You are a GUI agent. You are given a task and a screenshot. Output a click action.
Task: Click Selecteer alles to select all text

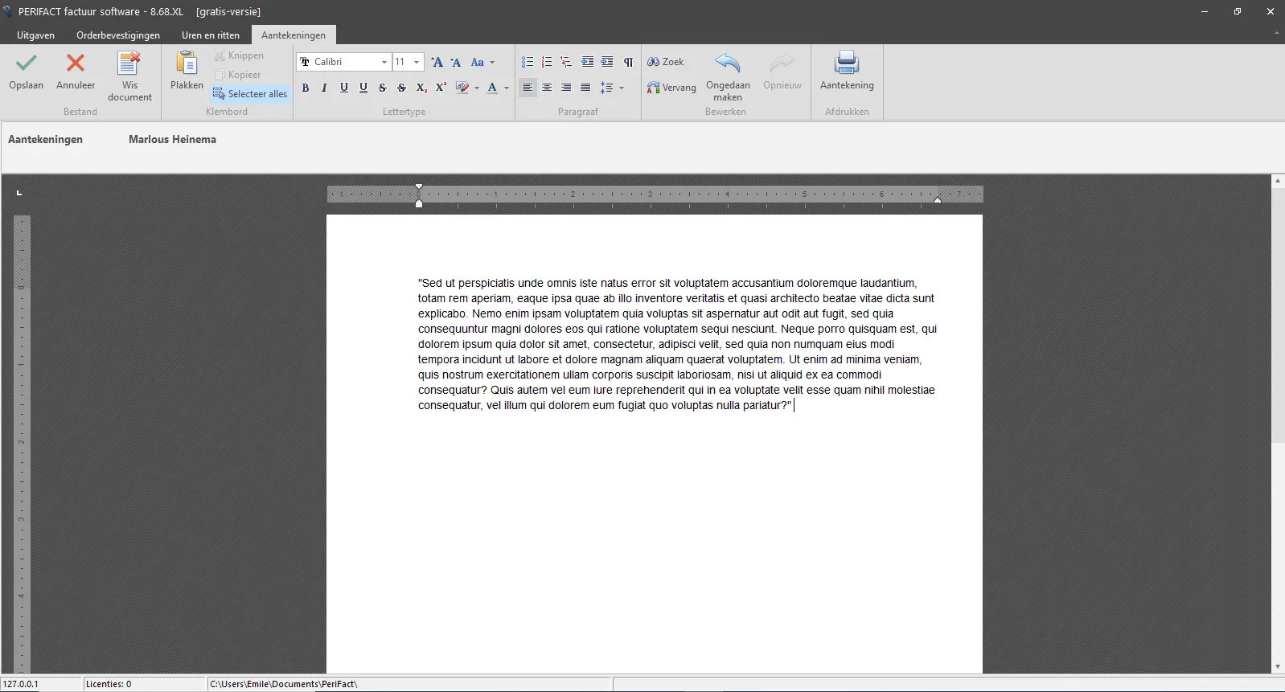point(250,94)
